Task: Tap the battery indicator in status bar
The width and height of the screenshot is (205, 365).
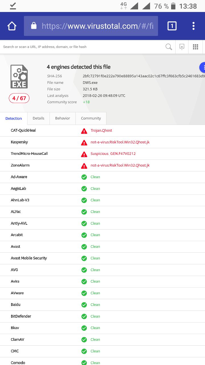Action: click(173, 6)
